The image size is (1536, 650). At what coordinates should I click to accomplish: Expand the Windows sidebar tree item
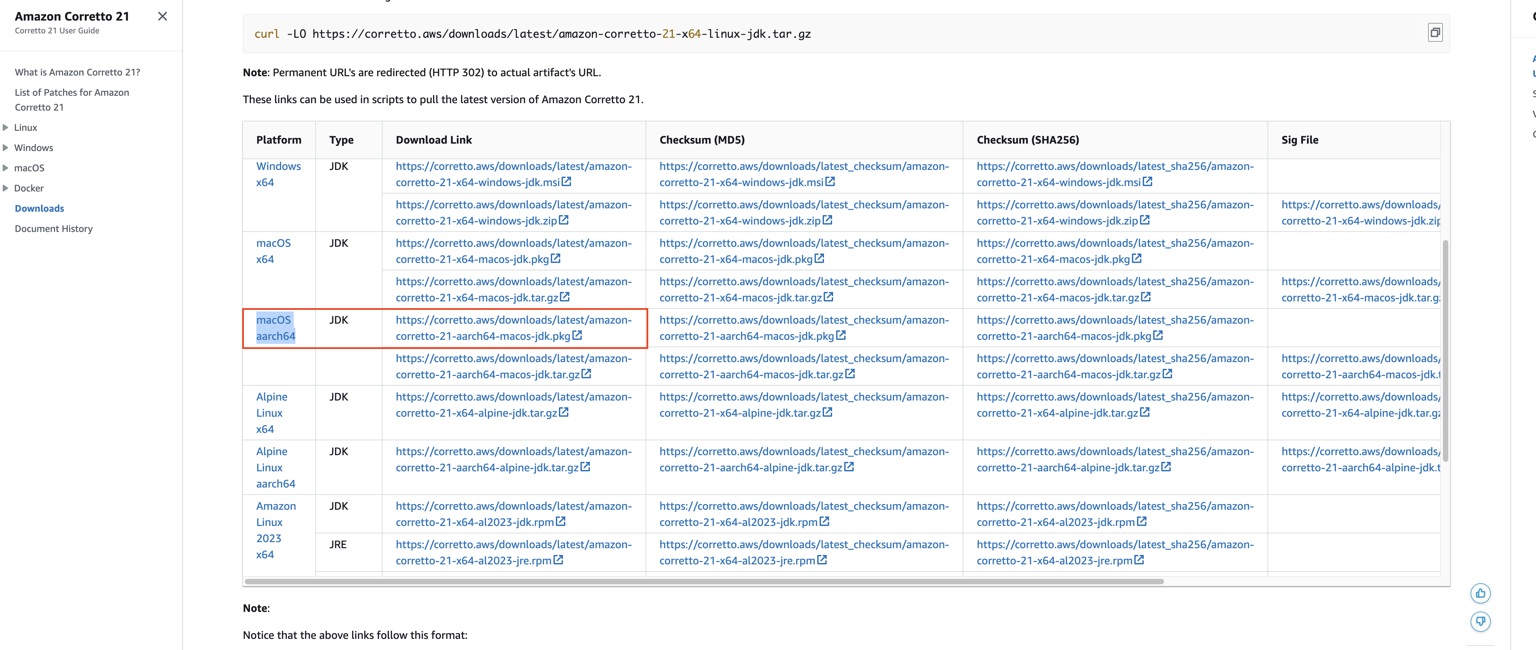[x=6, y=148]
